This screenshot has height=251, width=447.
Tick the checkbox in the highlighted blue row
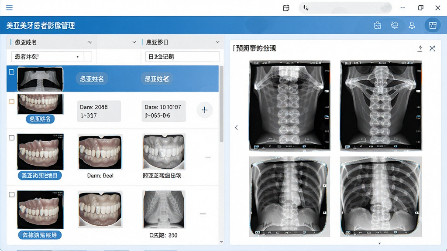[12, 72]
